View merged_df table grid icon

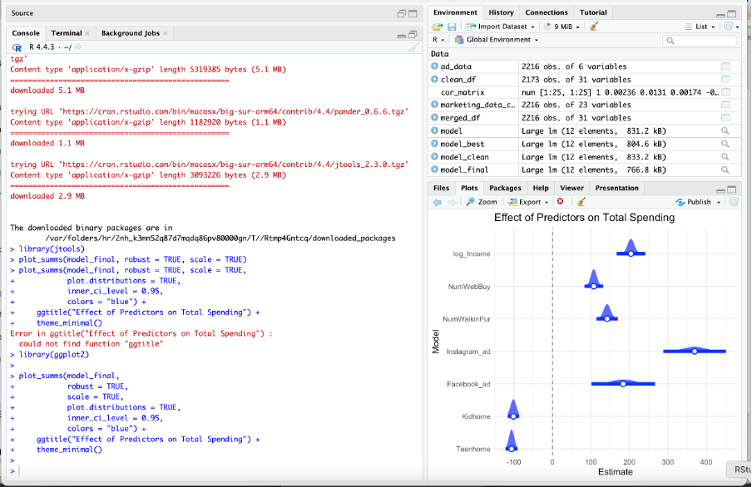pos(725,118)
